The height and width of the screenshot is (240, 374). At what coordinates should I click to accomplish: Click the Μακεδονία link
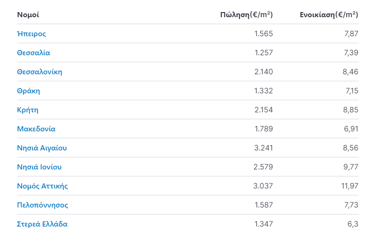point(36,129)
